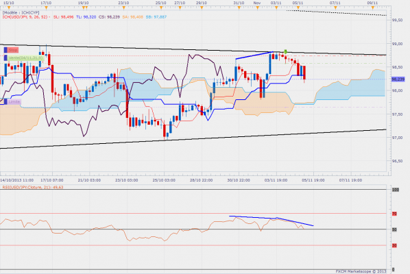This screenshot has height=274, width=410.
Task: Click the 03/11 19:00 time axis label
Action: pyautogui.click(x=276, y=180)
